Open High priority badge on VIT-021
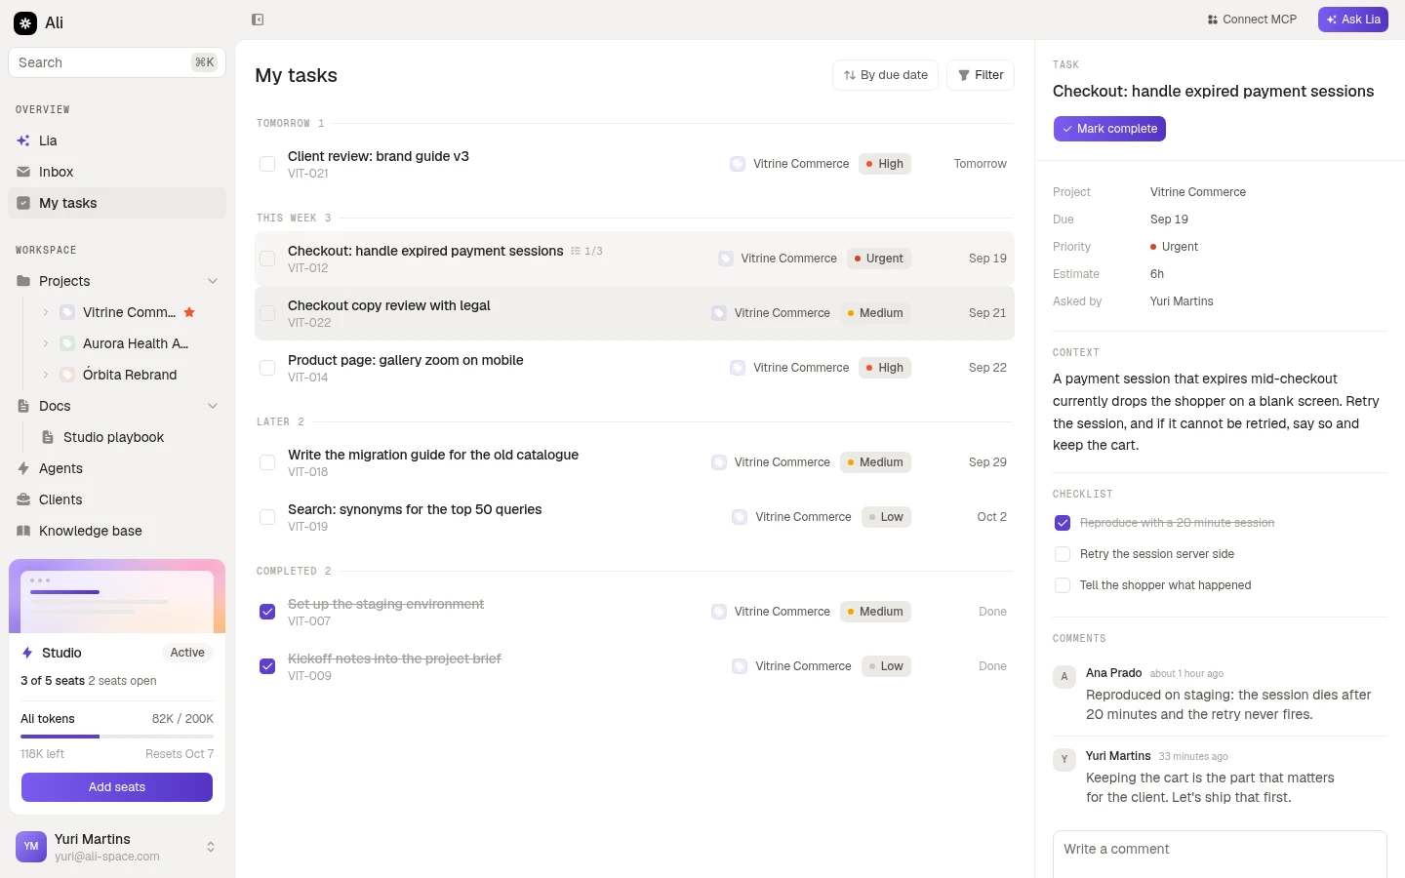Image resolution: width=1405 pixels, height=878 pixels. click(885, 164)
